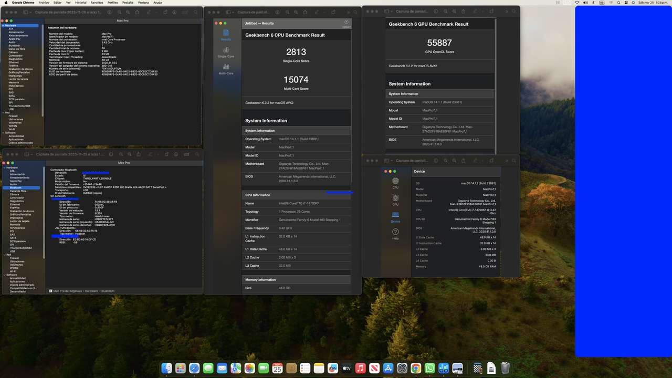Open sidebar view dropdown in Bluetooth Preview window
Screen dimensions: 672x378
[30, 154]
